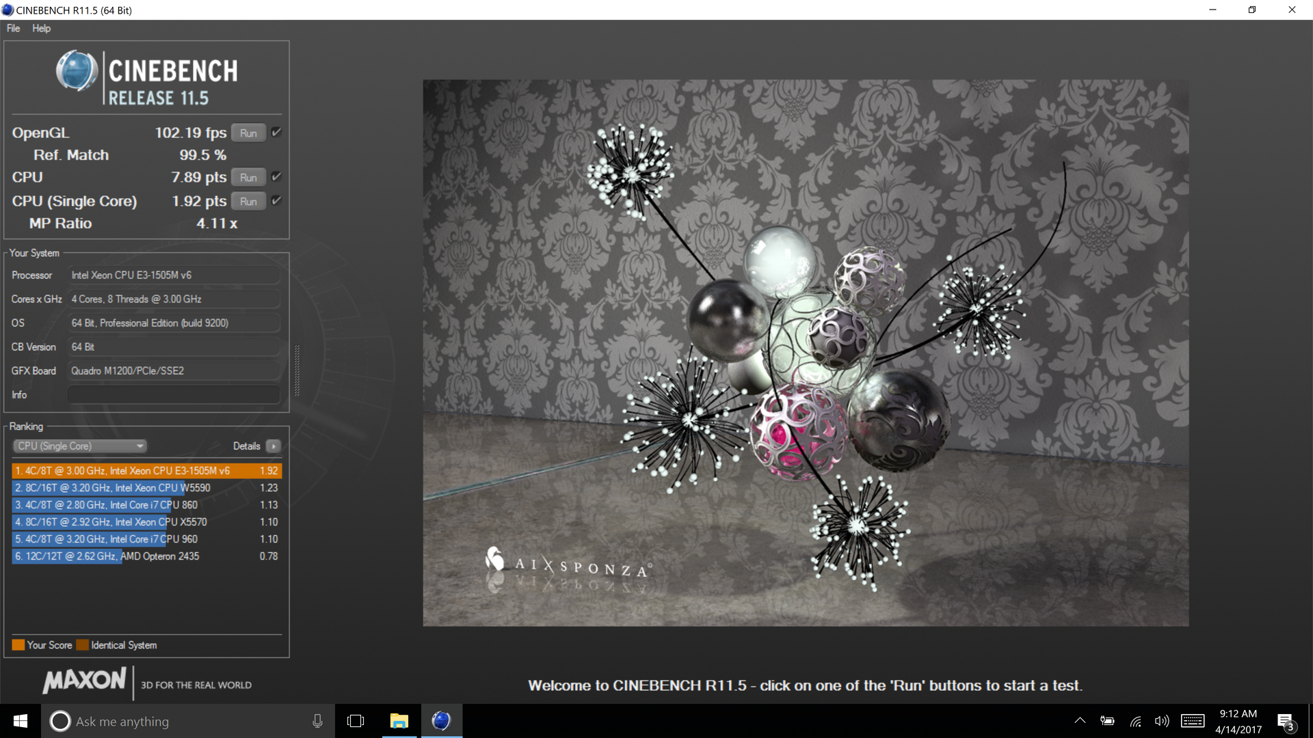This screenshot has height=738, width=1313.
Task: Open File Explorer from the taskbar
Action: pyautogui.click(x=399, y=721)
